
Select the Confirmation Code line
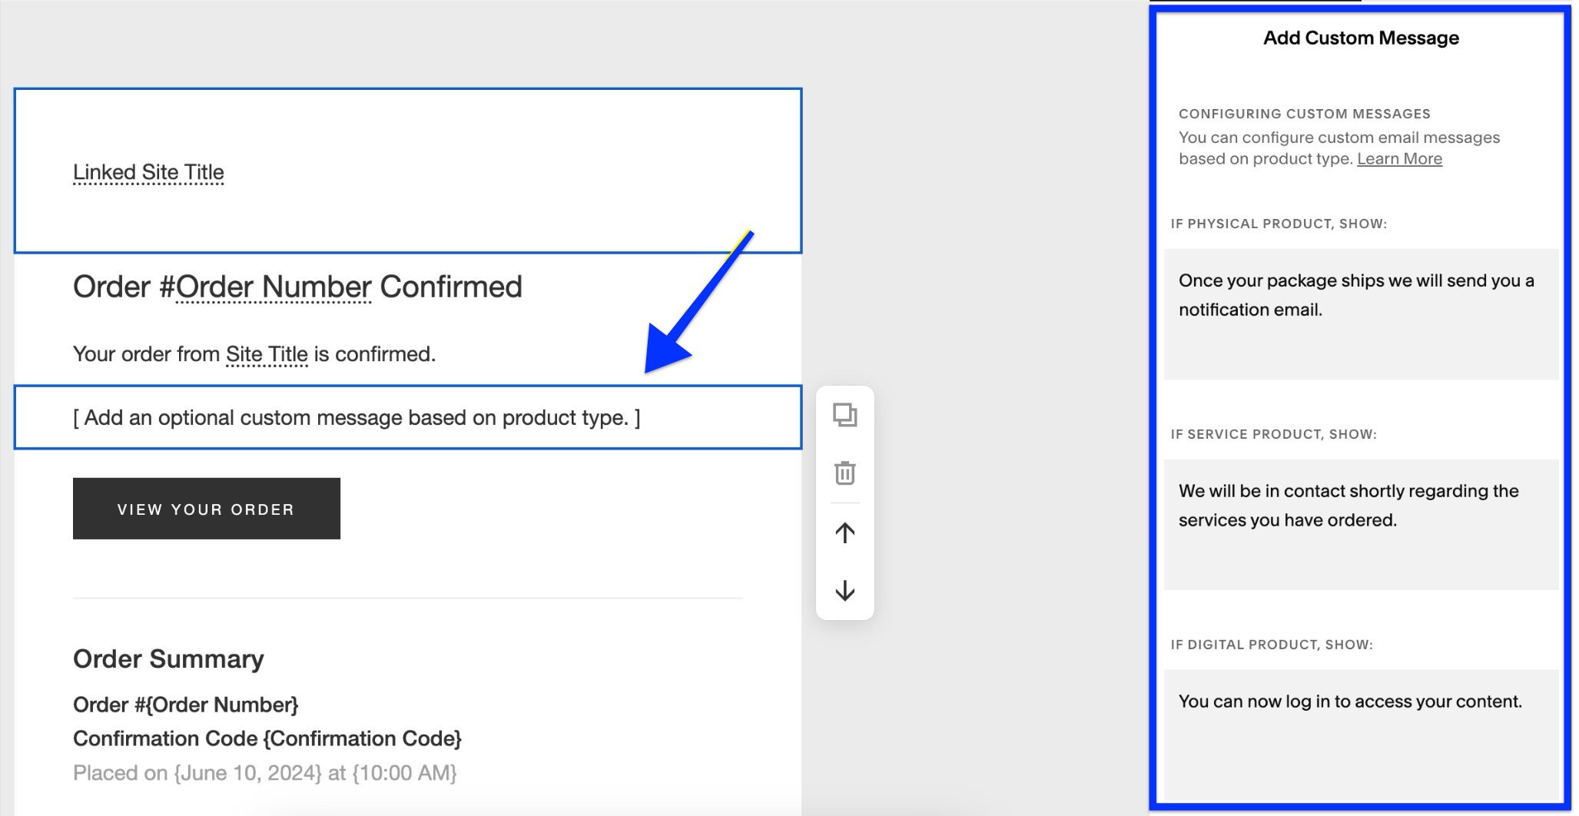tap(267, 738)
